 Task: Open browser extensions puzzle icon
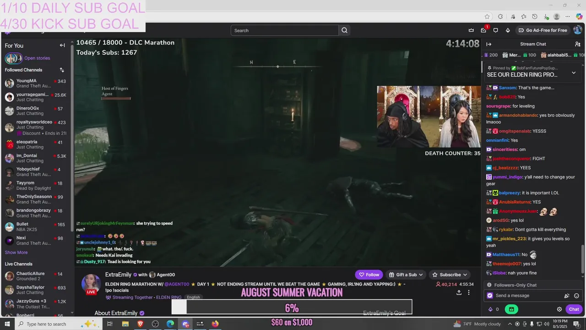(500, 16)
